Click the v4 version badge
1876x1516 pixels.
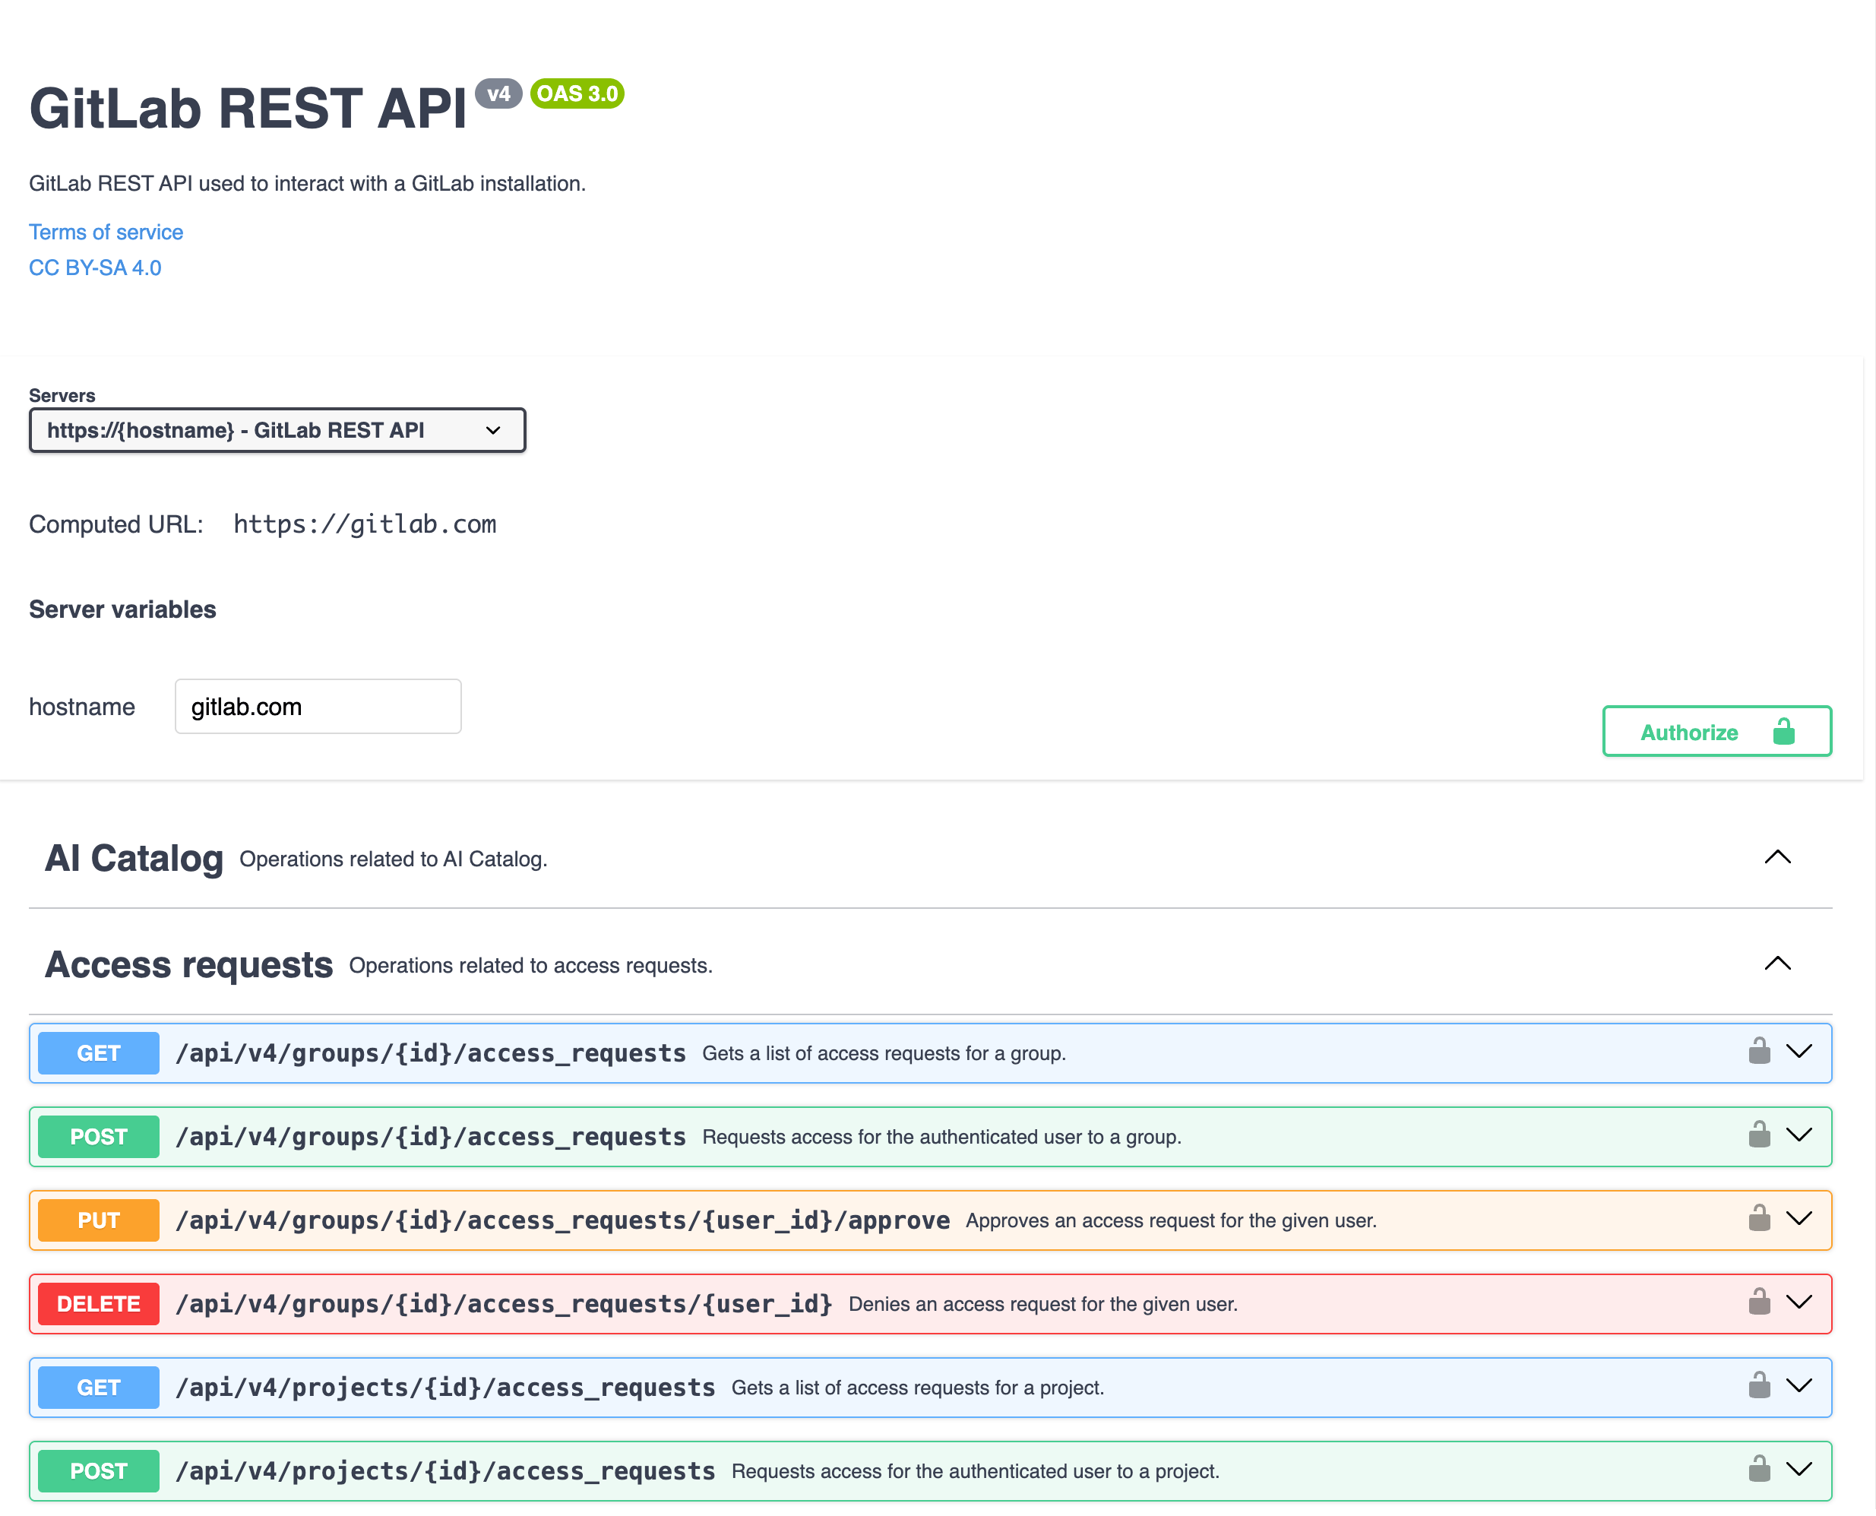pyautogui.click(x=498, y=93)
